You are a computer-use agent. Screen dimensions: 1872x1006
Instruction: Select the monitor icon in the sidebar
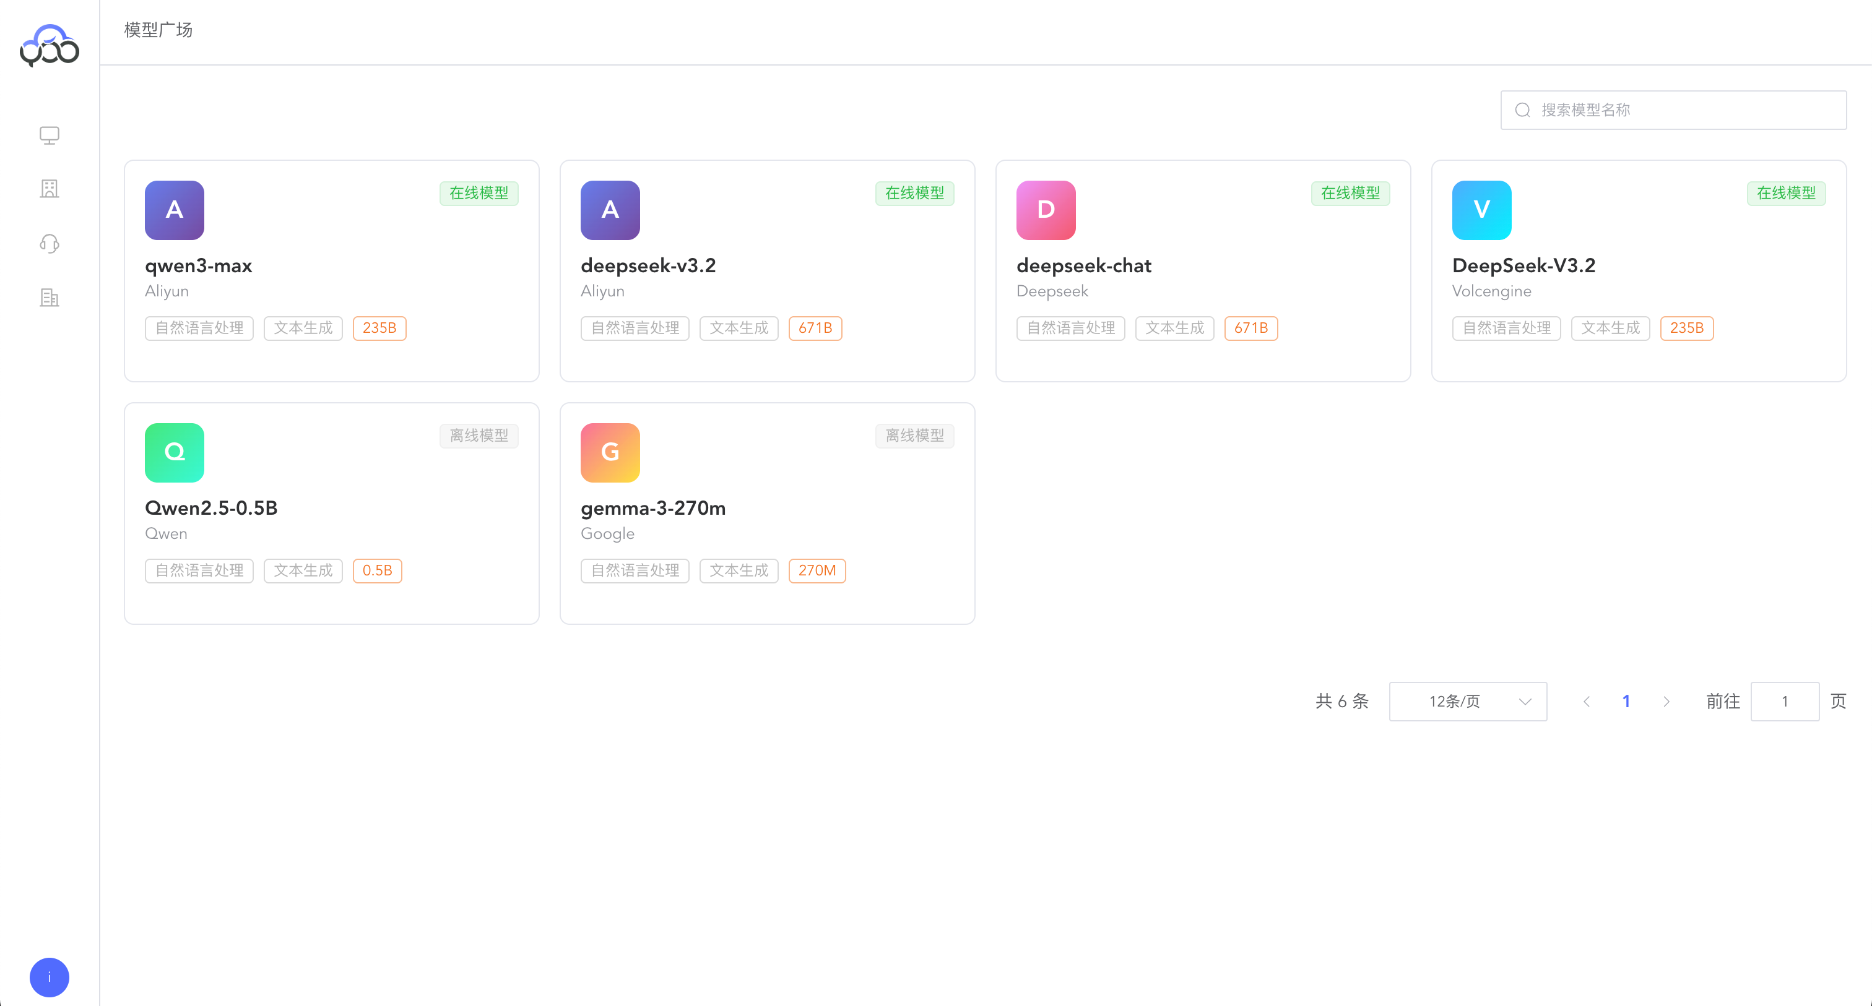coord(49,135)
